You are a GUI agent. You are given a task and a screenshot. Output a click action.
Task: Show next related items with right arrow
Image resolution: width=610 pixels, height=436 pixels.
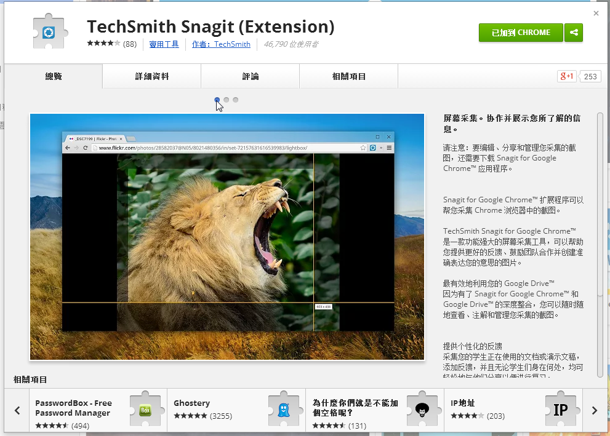[x=595, y=410]
